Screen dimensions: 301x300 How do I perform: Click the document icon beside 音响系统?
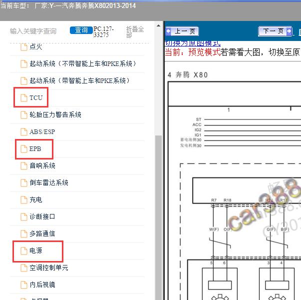(24, 166)
